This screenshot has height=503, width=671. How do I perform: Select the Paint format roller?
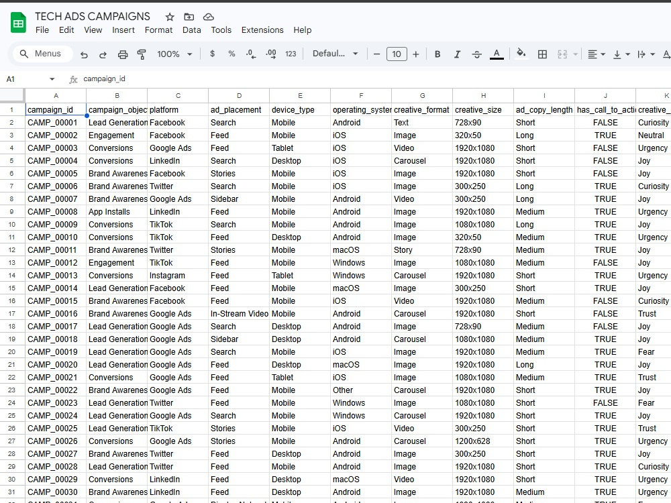tap(142, 54)
